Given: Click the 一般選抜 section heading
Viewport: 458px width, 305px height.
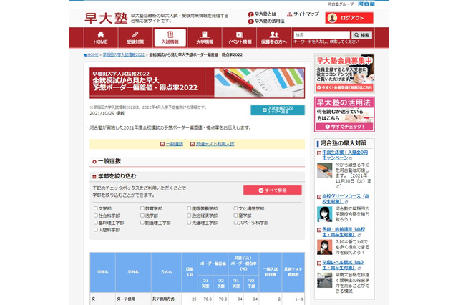Looking at the screenshot, I should point(109,161).
